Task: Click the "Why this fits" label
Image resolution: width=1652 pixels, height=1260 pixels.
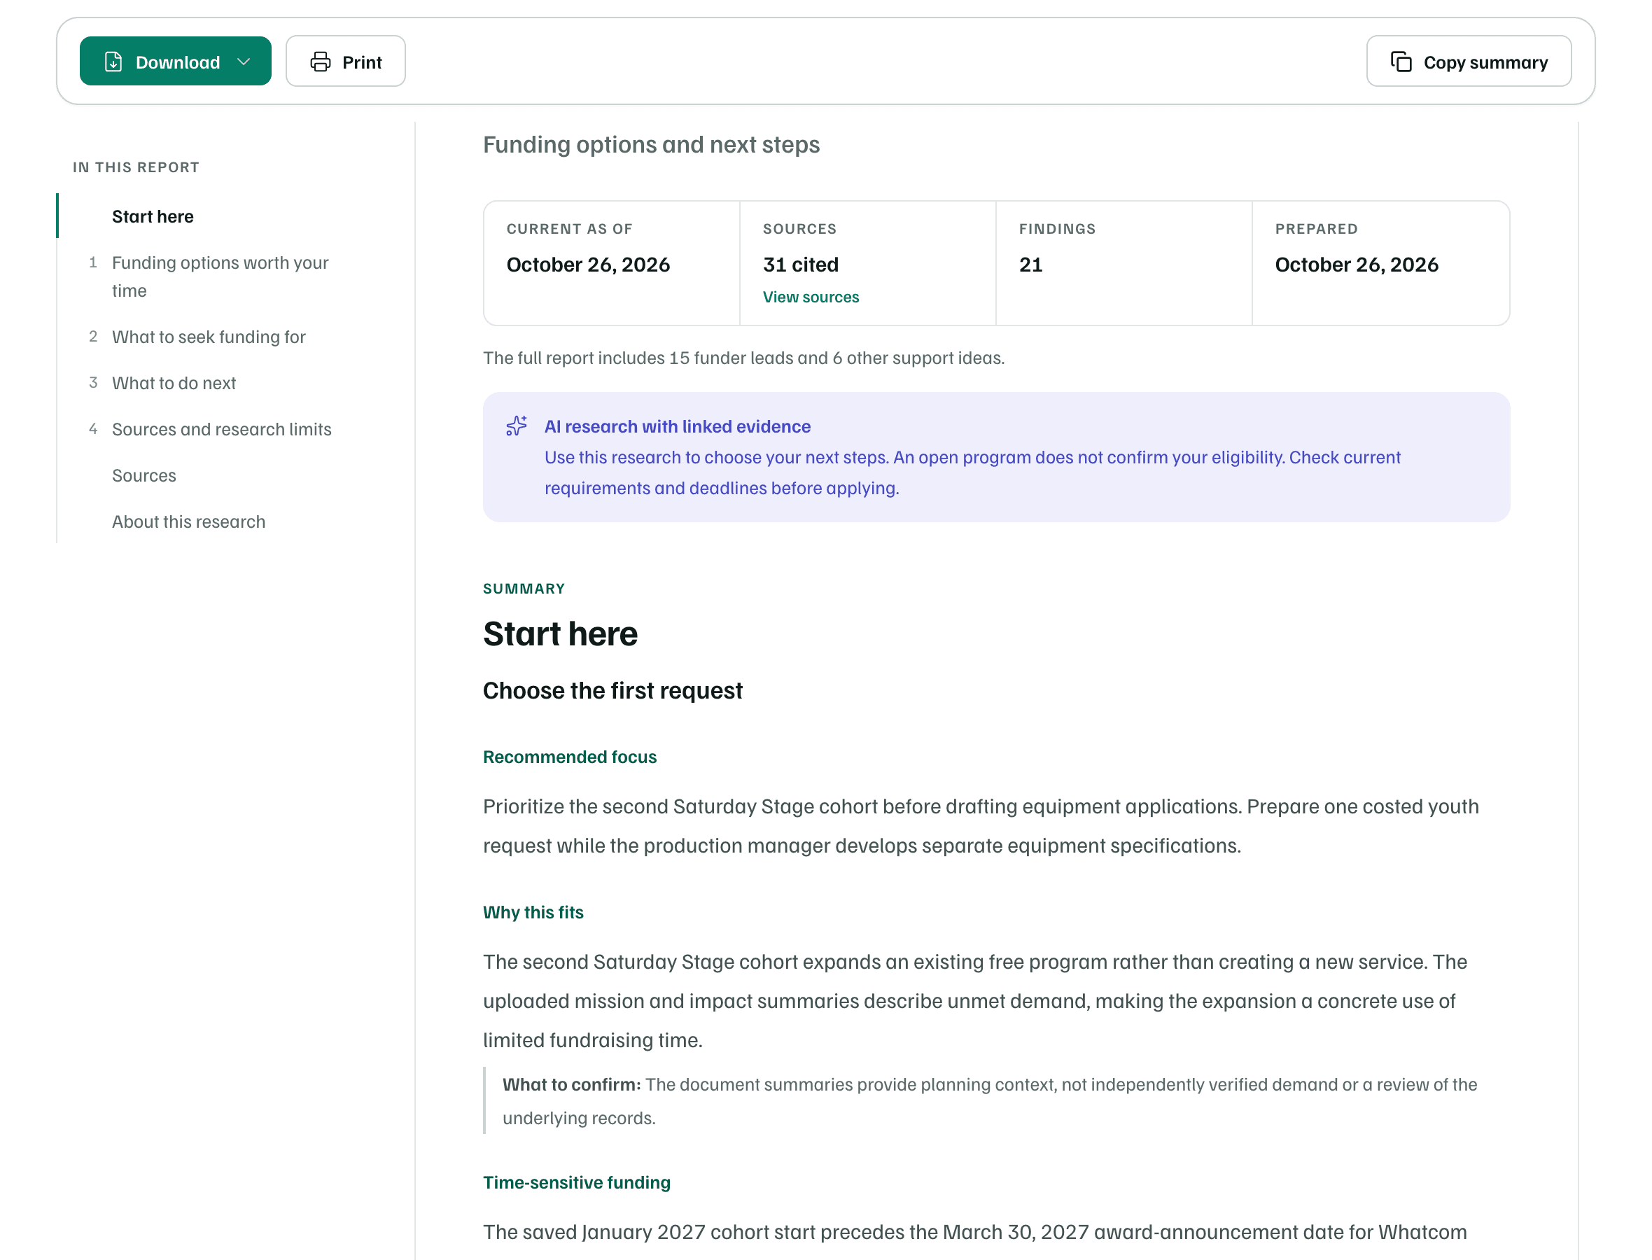Action: [533, 912]
